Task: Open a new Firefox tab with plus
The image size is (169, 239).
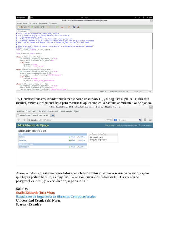Action: (x=53, y=115)
